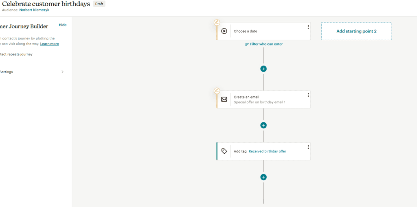This screenshot has height=207, width=417.
Task: Click the plus between email and Add tag steps
Action: pos(263,125)
